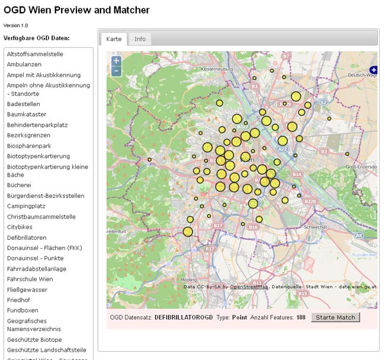Open the OpenStreetMap attribution link
The image size is (385, 360).
(x=249, y=287)
